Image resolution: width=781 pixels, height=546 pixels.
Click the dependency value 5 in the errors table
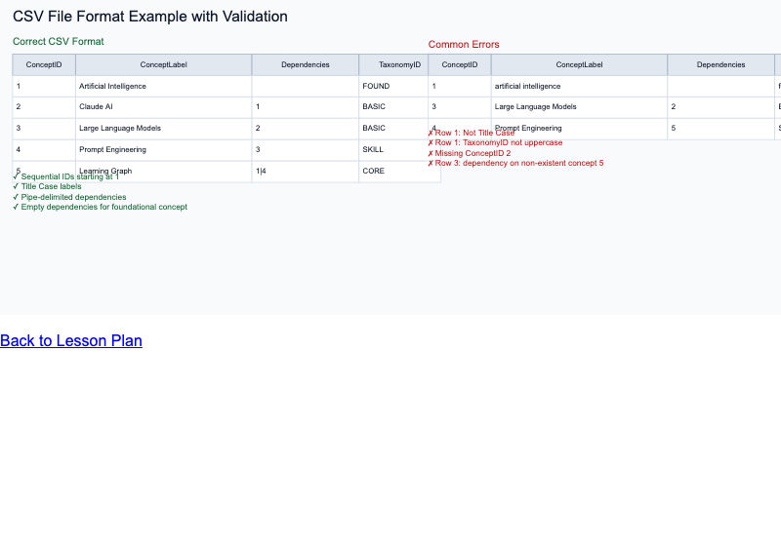tap(674, 129)
